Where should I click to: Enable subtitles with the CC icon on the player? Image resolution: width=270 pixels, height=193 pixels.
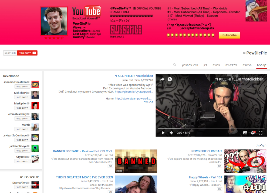[245, 132]
